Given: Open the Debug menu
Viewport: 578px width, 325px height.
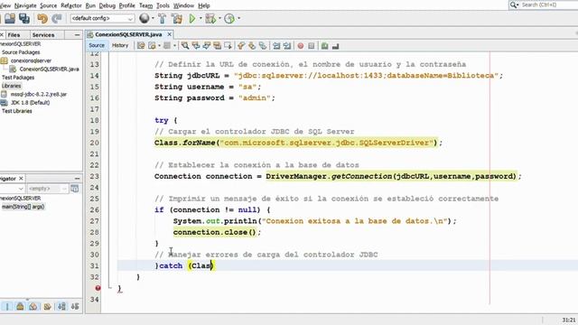Looking at the screenshot, I should tap(107, 5).
